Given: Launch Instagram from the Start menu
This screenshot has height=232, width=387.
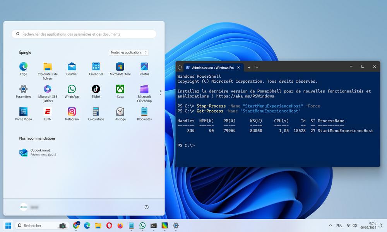Looking at the screenshot, I should point(72,112).
